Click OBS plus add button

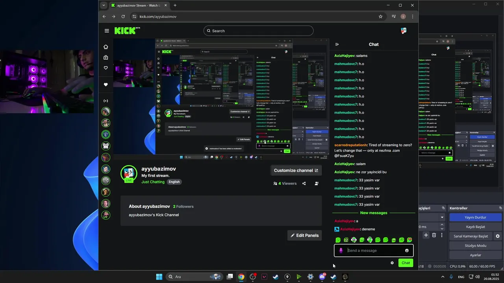[x=426, y=235]
